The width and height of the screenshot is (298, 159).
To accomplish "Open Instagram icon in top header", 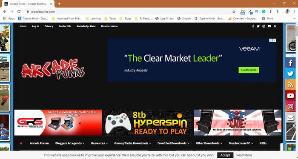I will click(264, 26).
